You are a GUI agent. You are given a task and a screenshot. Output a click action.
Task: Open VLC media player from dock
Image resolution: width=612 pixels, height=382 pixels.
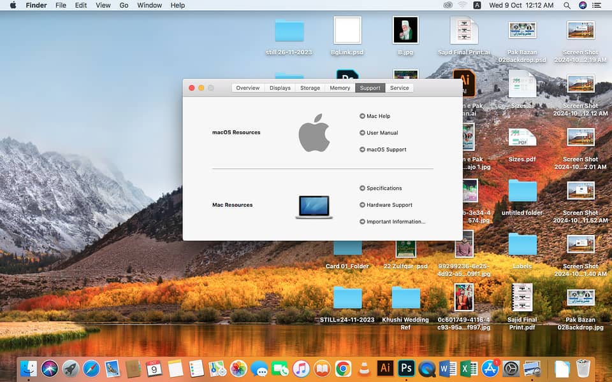(364, 368)
